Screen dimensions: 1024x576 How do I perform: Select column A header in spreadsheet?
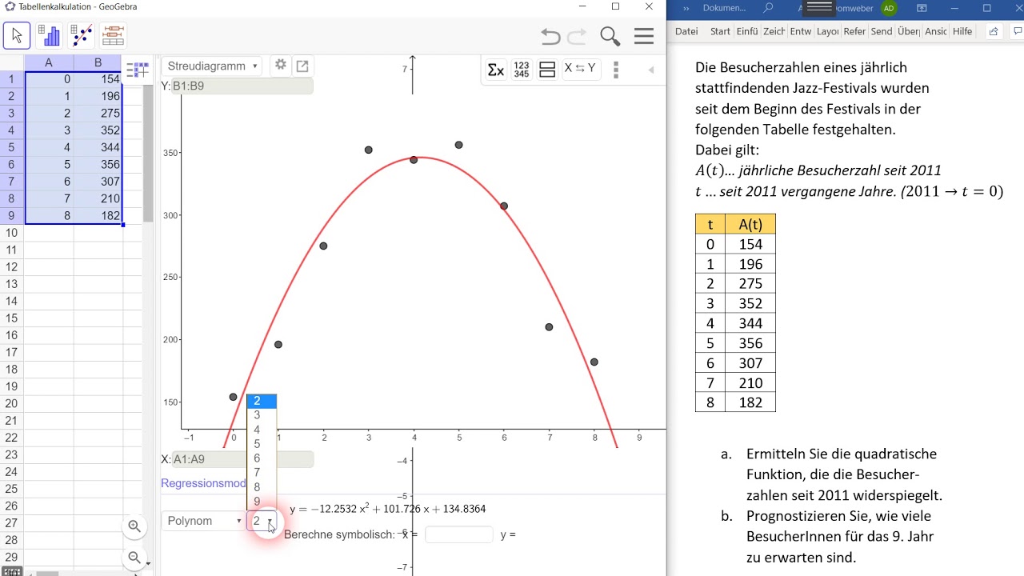point(49,63)
